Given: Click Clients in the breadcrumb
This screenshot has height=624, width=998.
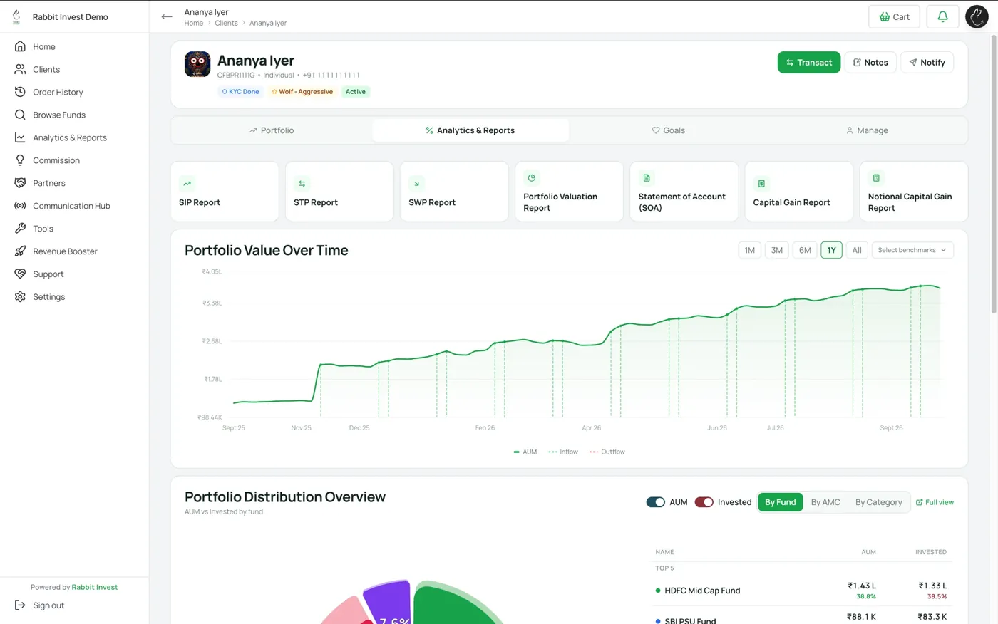Looking at the screenshot, I should tap(226, 23).
